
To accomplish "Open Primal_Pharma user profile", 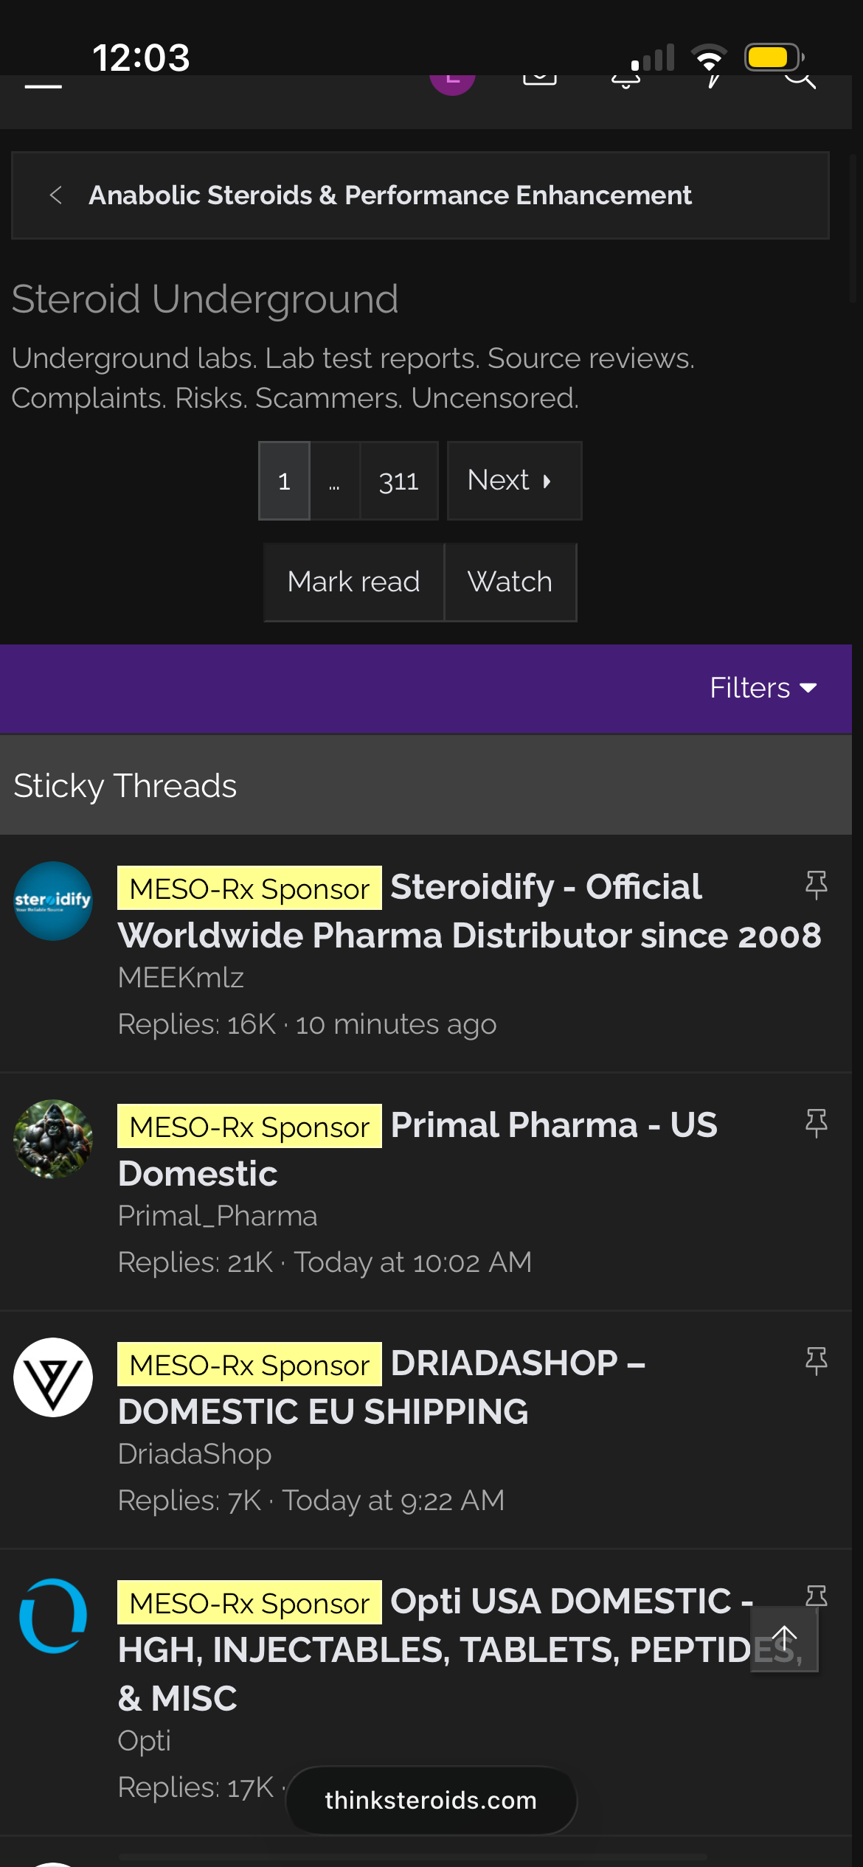I will [218, 1216].
